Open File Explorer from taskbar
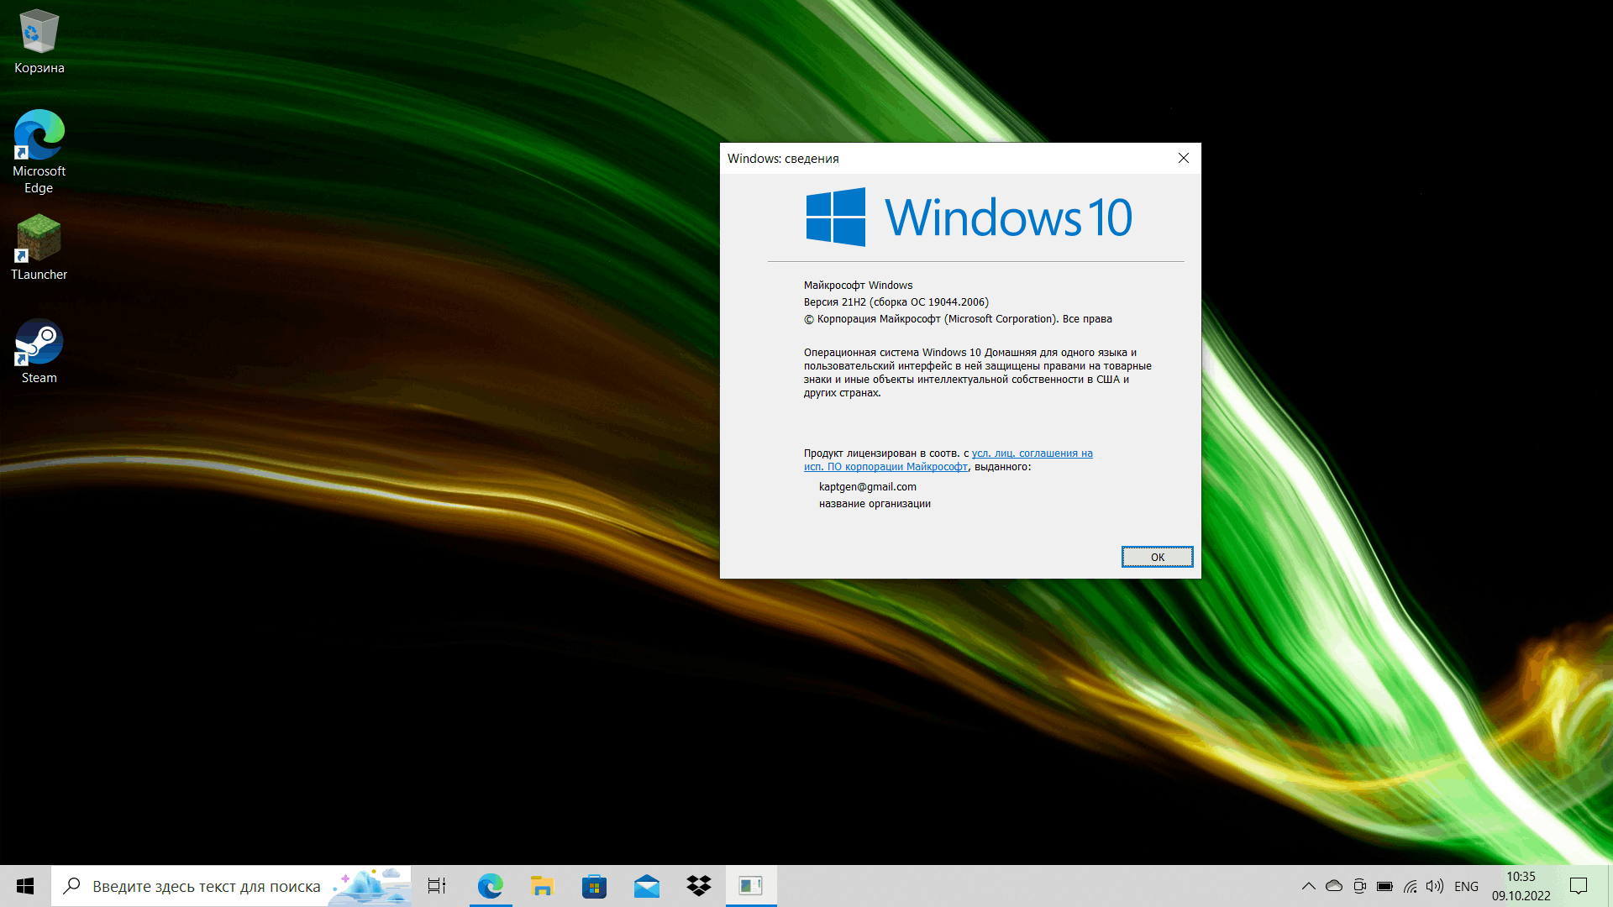 pos(542,885)
